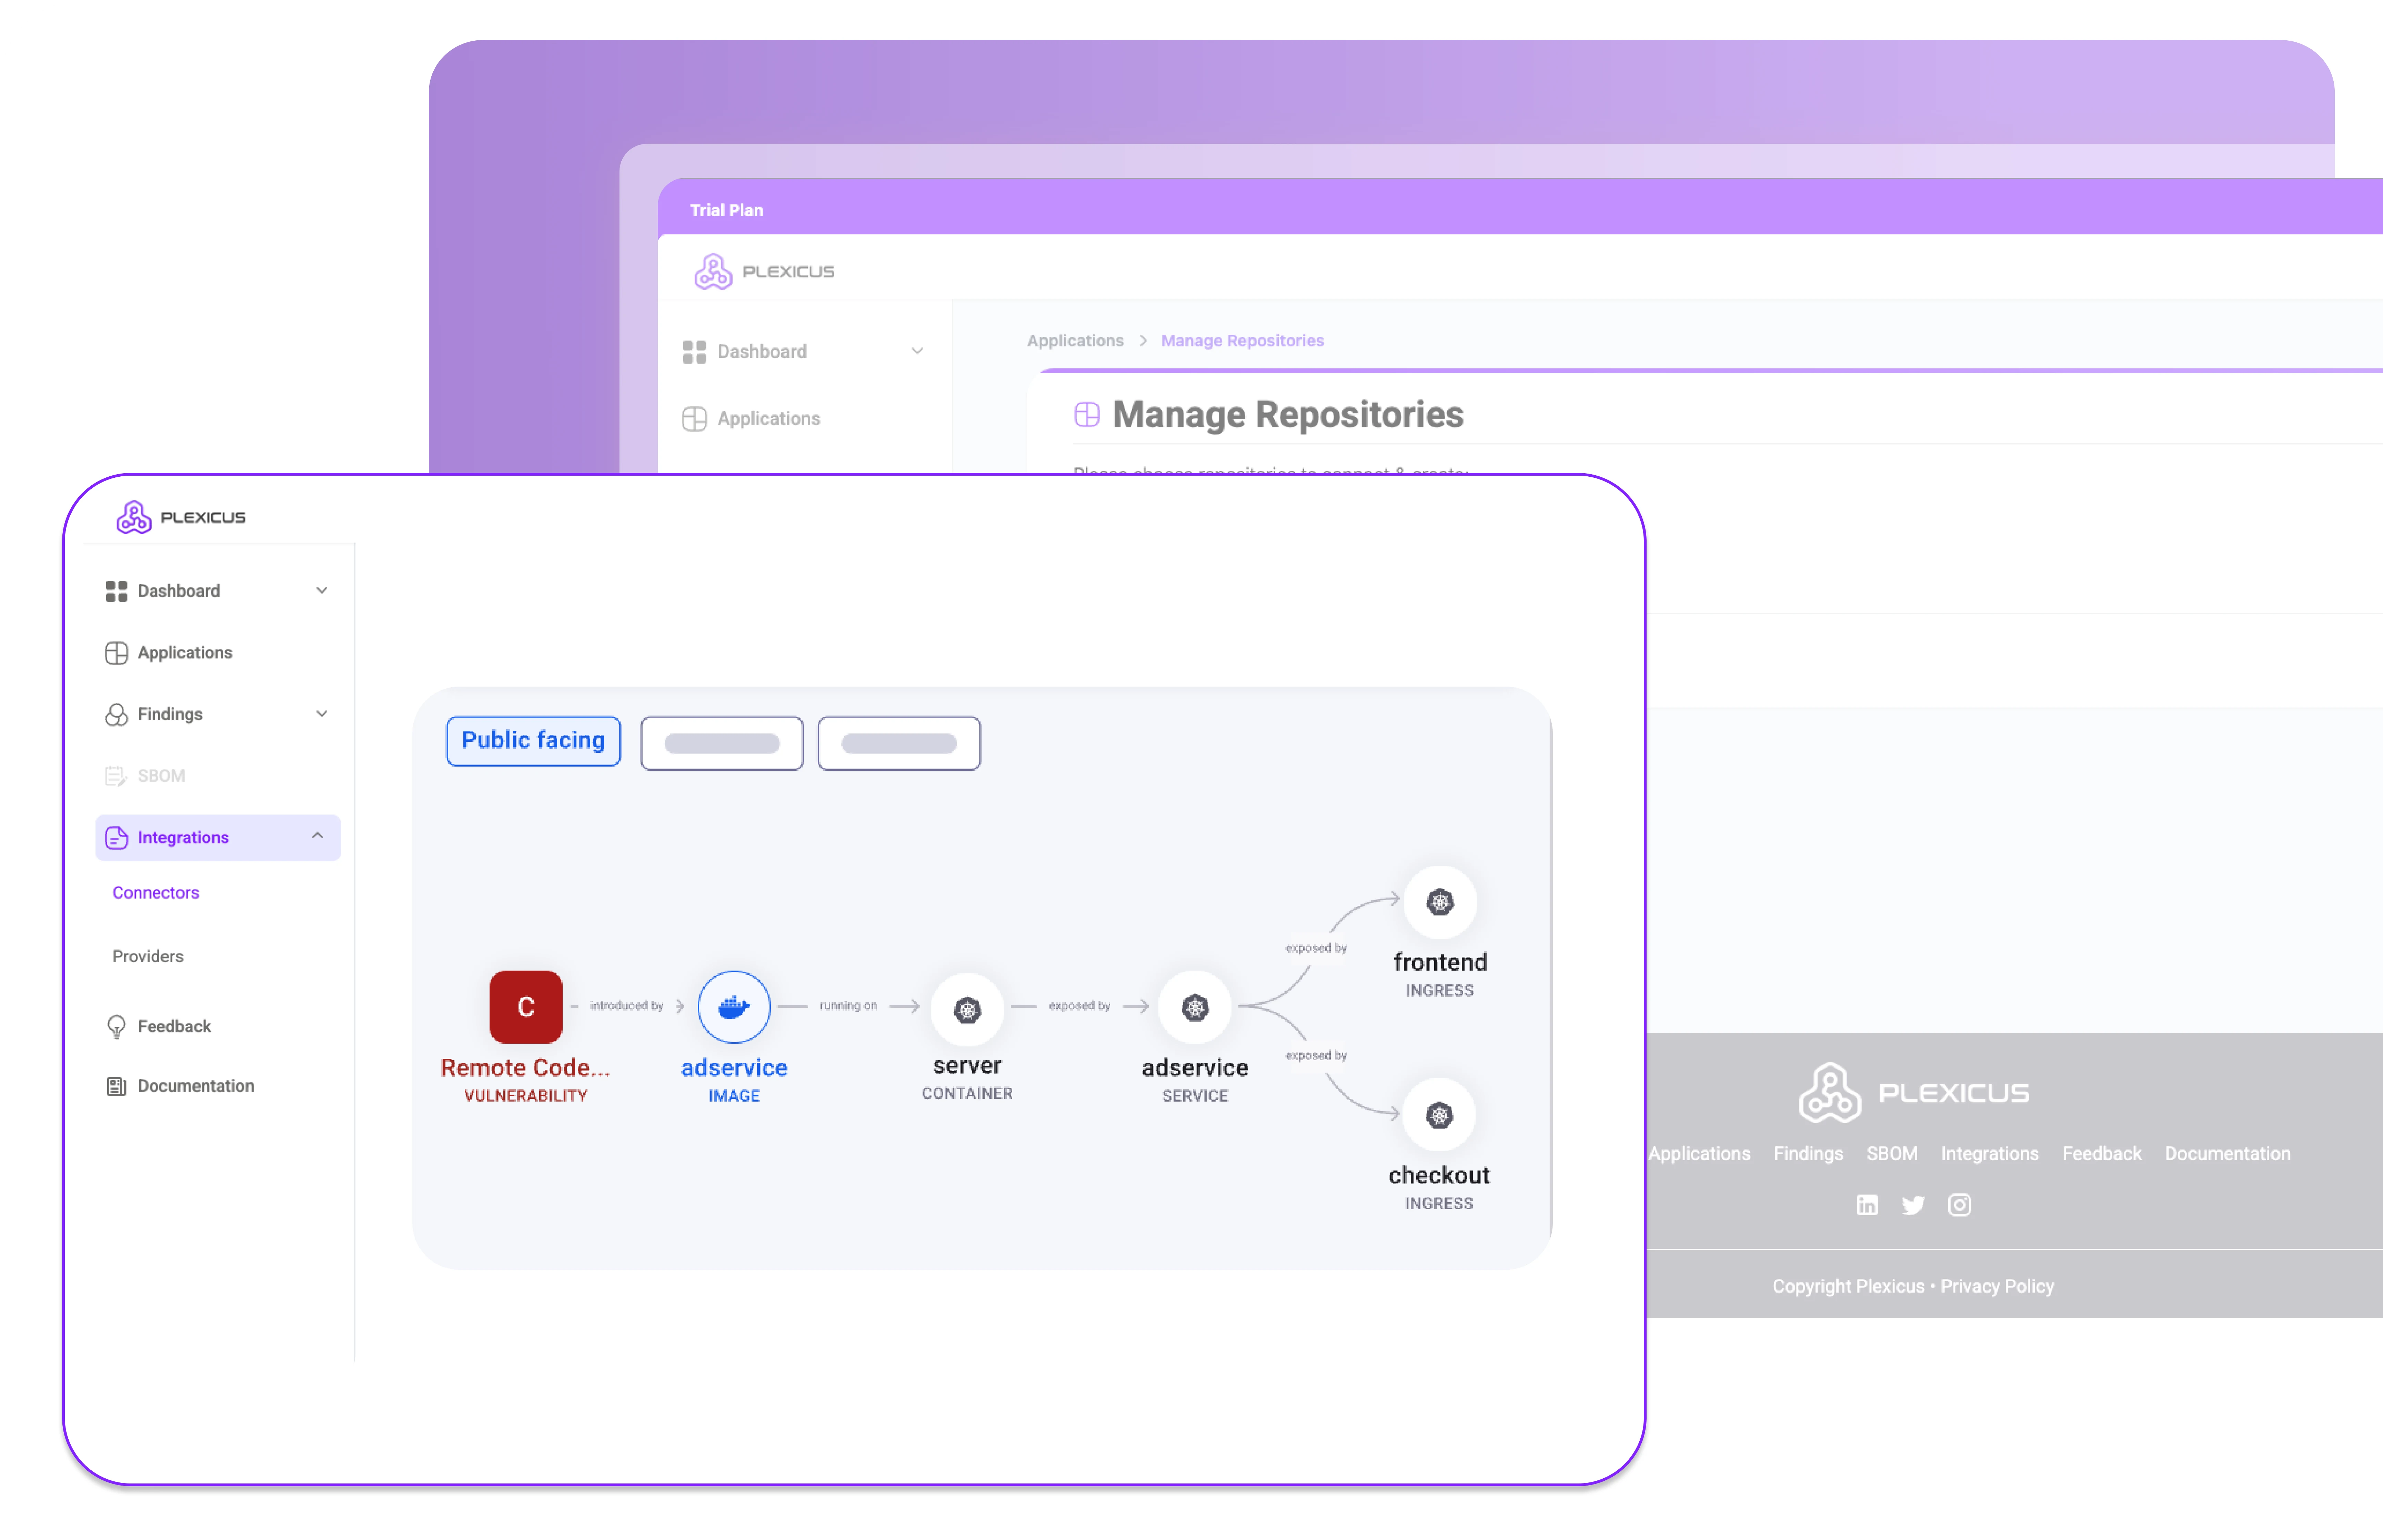The height and width of the screenshot is (1540, 2383).
Task: Click the 'checkout' INGRESS label
Action: pyautogui.click(x=1439, y=1175)
